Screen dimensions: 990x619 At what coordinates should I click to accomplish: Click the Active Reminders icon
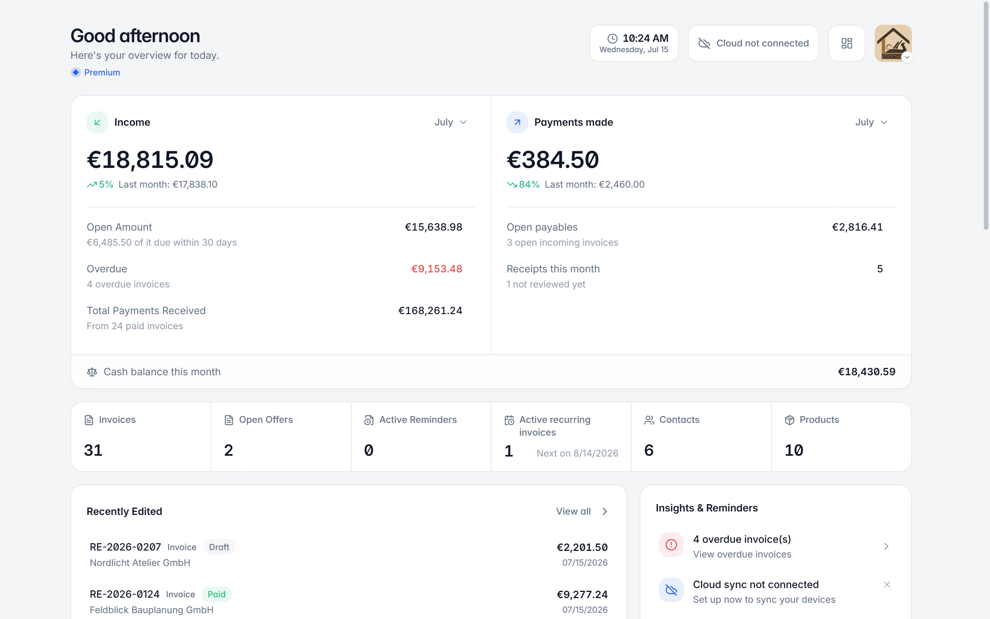pos(369,420)
